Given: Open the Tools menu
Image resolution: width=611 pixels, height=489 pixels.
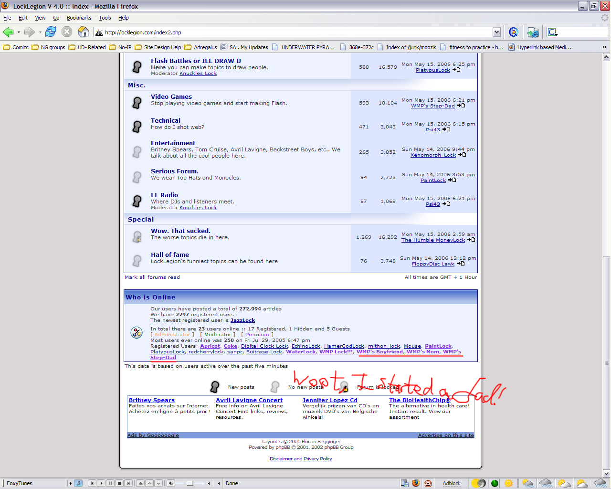Looking at the screenshot, I should click(x=105, y=18).
